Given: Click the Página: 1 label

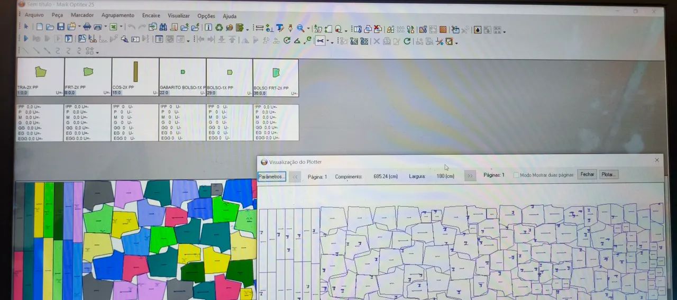Looking at the screenshot, I should point(317,176).
